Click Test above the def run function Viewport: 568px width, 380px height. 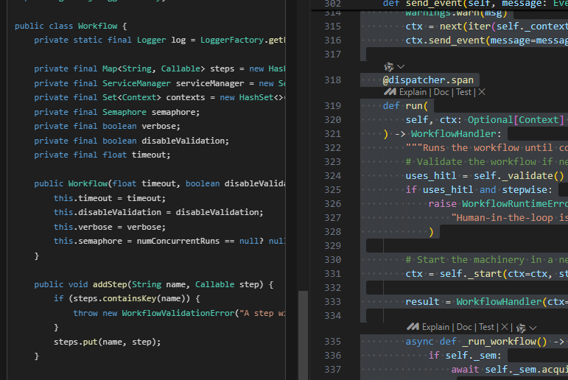click(x=464, y=92)
